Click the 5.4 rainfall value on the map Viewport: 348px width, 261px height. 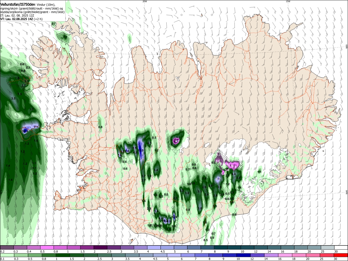point(156,211)
